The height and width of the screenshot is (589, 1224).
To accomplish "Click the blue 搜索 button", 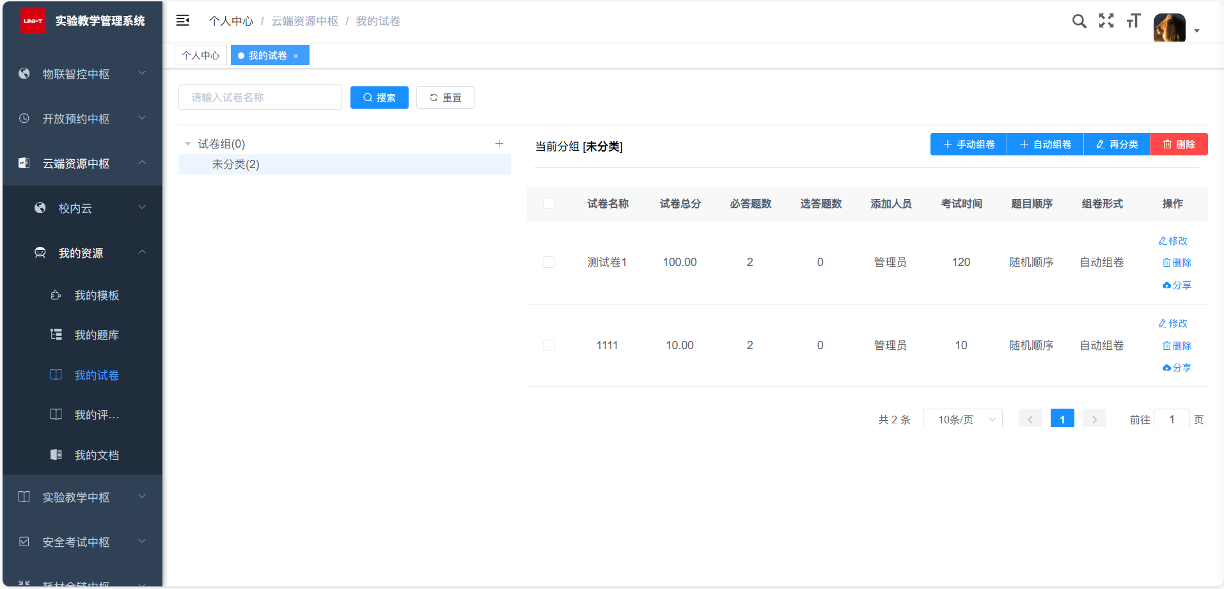I will point(379,98).
